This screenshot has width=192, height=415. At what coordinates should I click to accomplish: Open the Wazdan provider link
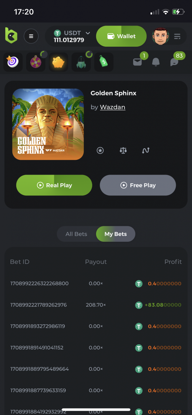112,107
